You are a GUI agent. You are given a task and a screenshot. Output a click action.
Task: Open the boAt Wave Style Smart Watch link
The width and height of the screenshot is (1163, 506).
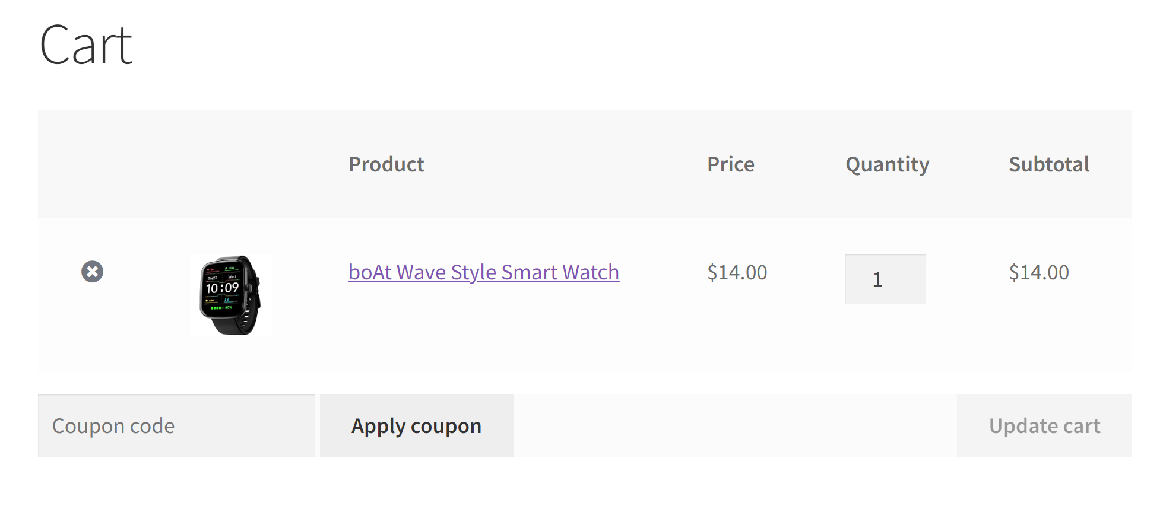pos(483,272)
